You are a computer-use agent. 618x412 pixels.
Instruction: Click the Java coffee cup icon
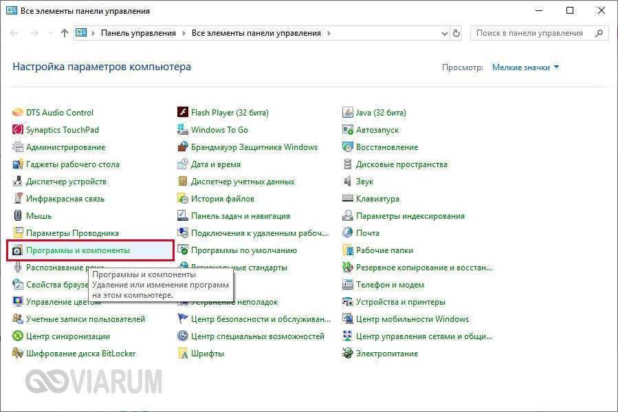click(348, 113)
